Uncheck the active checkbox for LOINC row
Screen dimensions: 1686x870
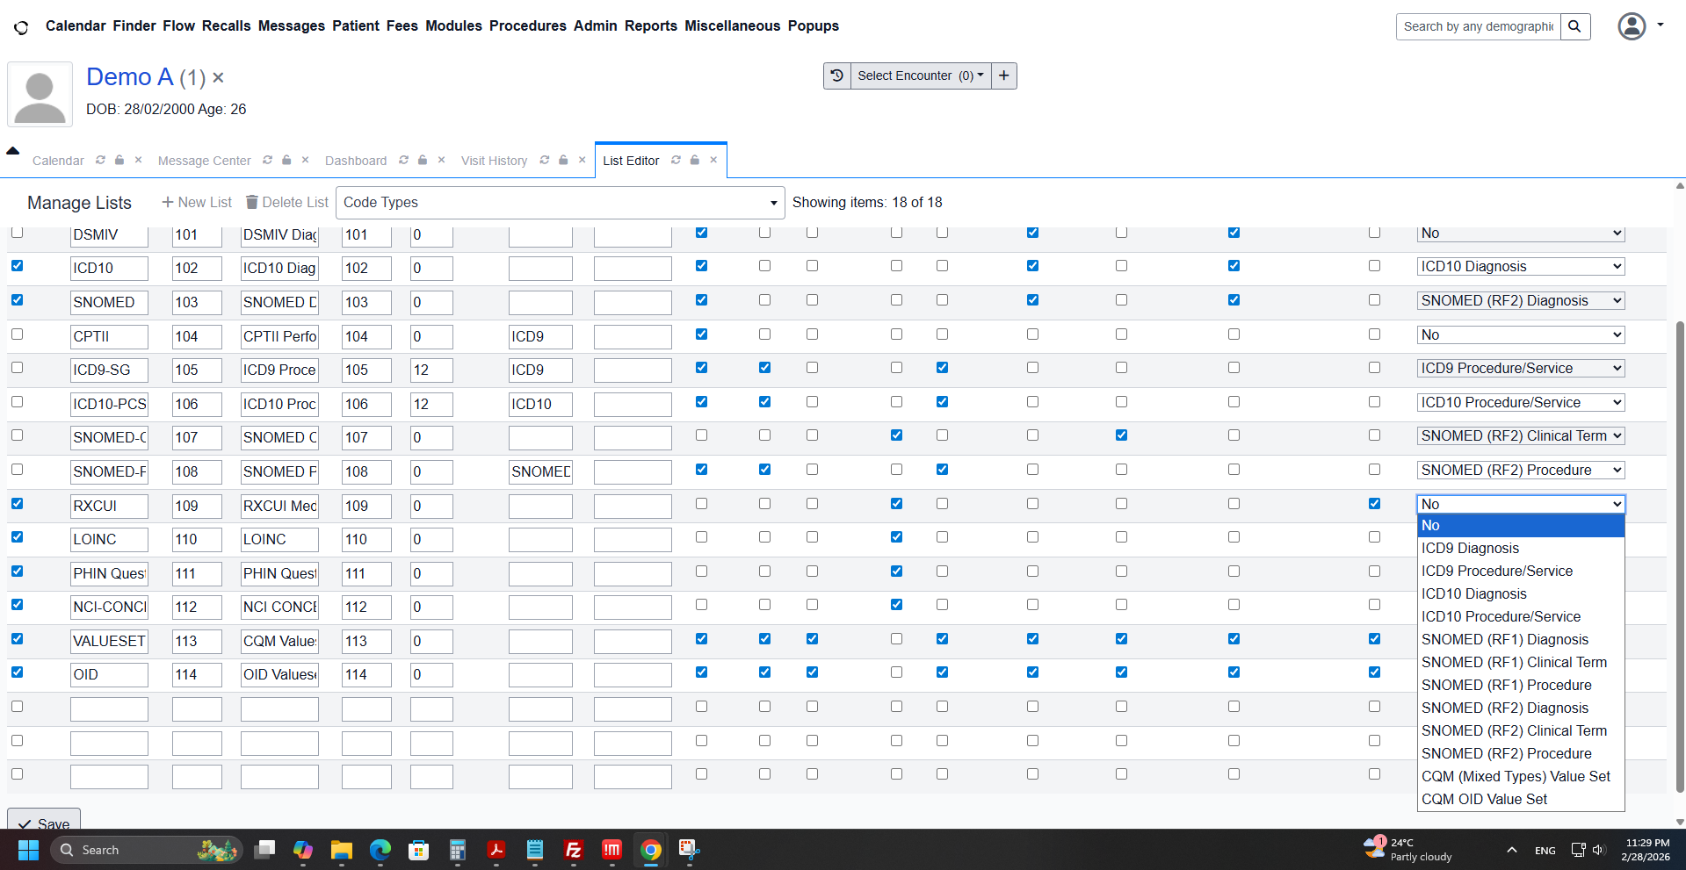click(x=18, y=537)
